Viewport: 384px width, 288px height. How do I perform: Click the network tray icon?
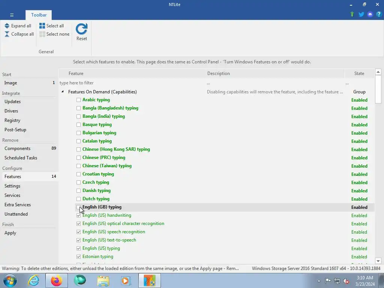point(337,281)
